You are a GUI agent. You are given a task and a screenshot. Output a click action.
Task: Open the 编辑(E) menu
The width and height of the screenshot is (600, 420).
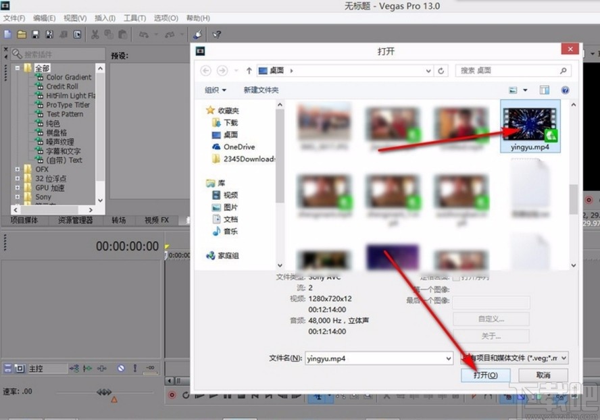45,18
